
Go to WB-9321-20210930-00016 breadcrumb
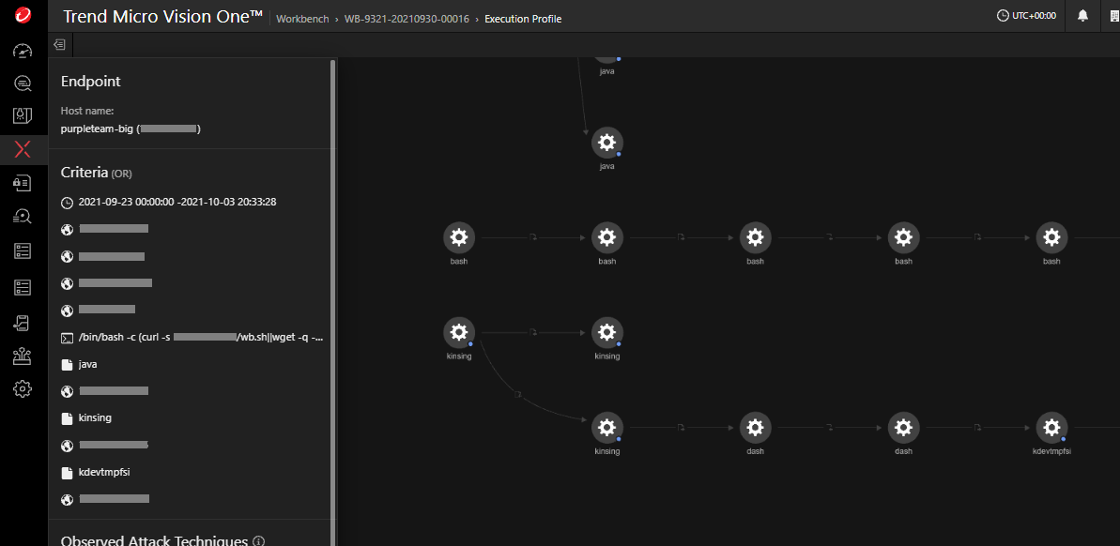click(x=408, y=19)
